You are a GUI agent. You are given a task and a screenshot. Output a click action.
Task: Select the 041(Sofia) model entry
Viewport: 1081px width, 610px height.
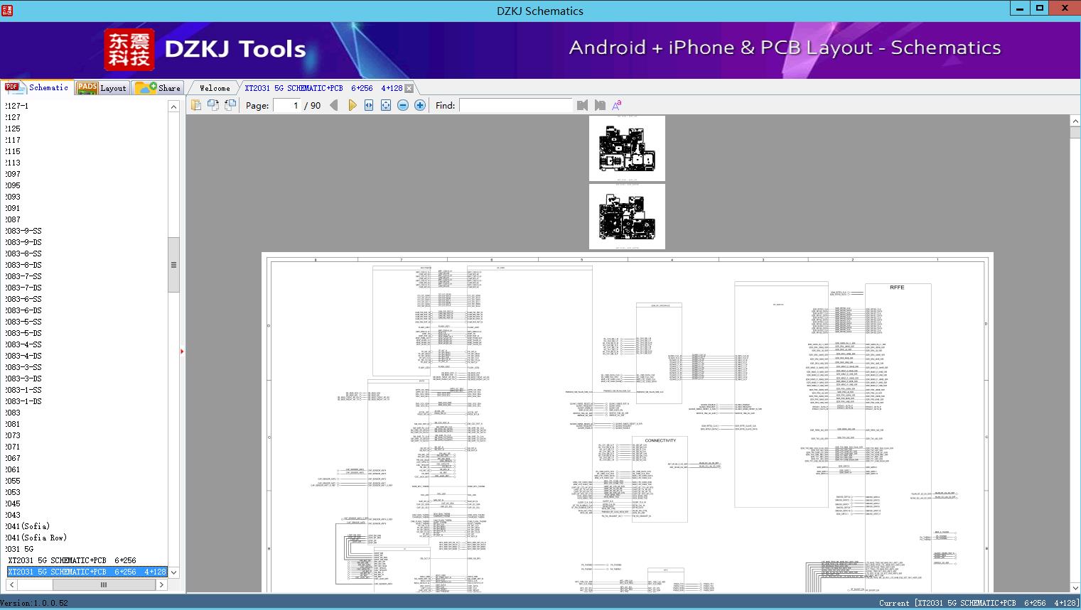(28, 526)
